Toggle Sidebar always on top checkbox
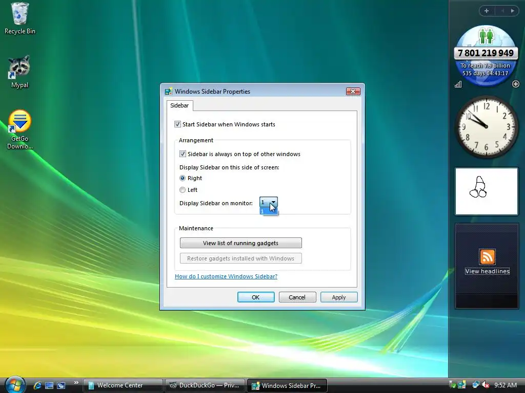 [x=183, y=154]
